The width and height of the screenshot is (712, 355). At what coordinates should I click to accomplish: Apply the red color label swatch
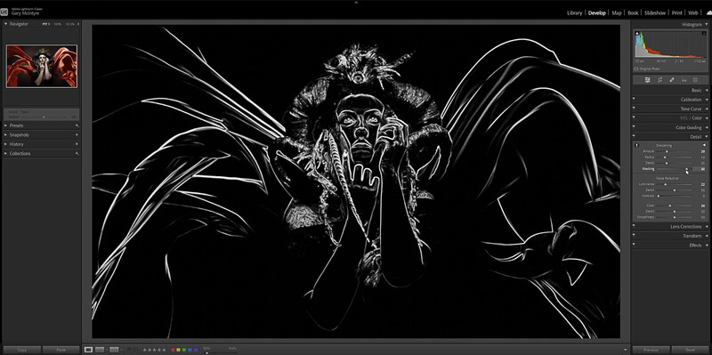pyautogui.click(x=173, y=350)
